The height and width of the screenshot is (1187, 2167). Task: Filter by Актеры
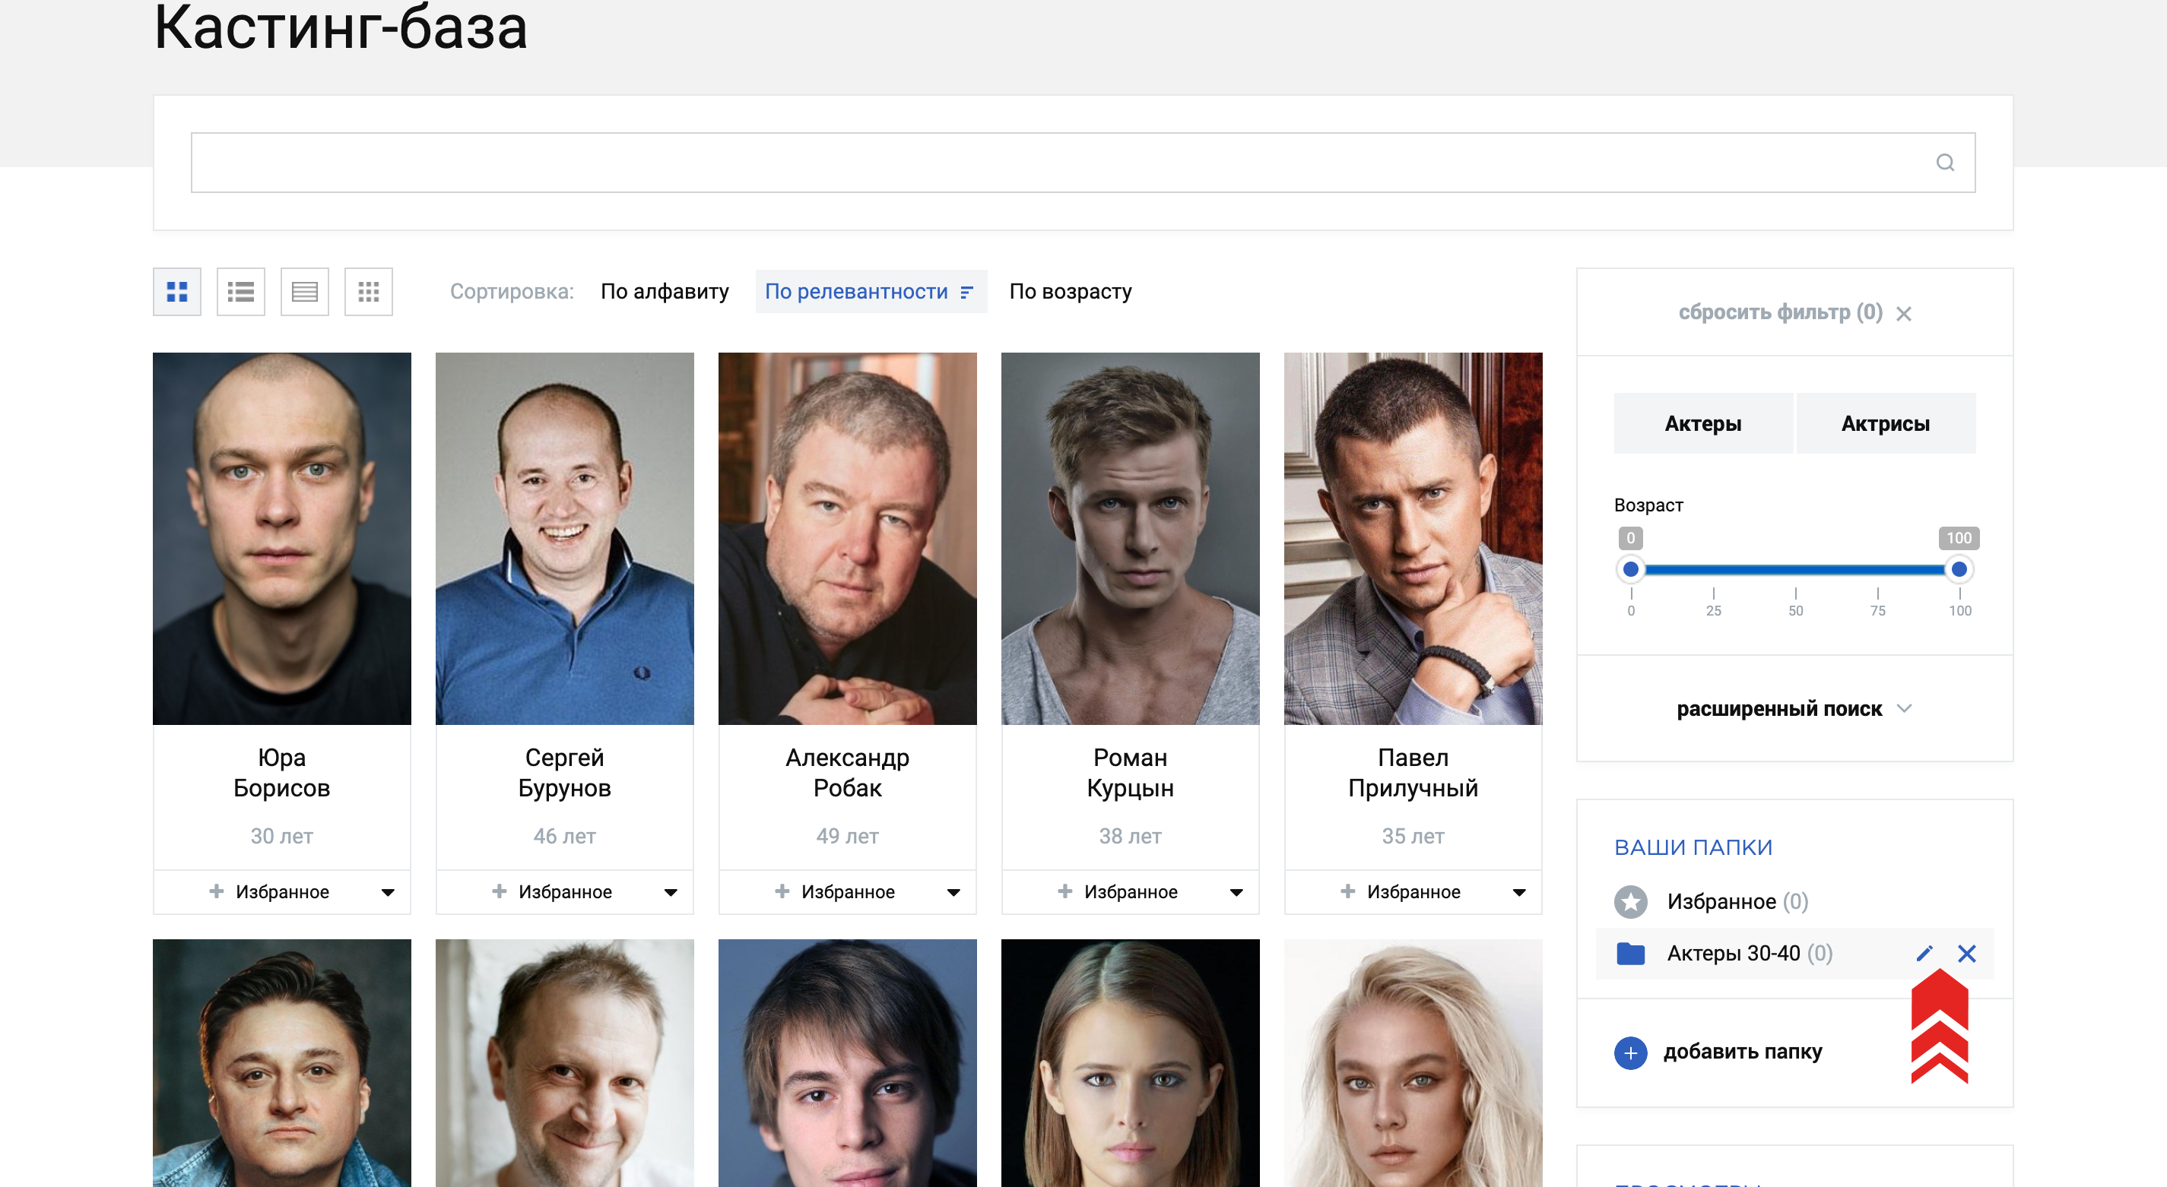1702,424
